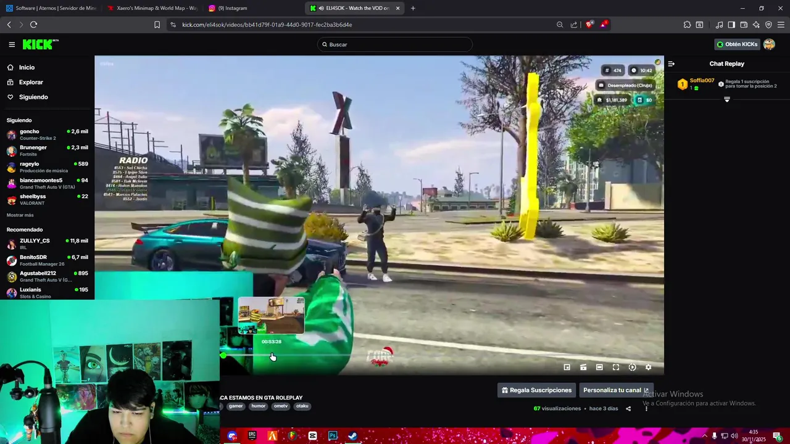Click the Regala Suscripciones button
This screenshot has width=790, height=444.
point(536,390)
